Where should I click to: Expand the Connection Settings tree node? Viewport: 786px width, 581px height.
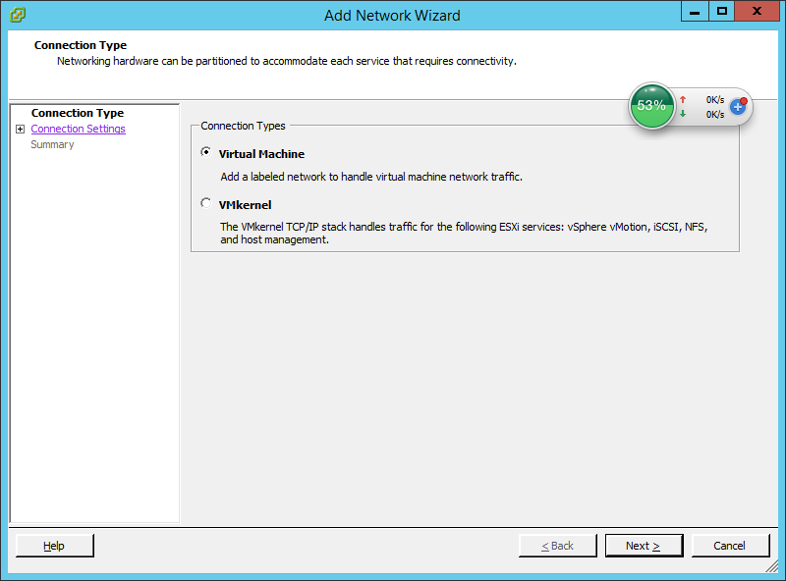20,130
